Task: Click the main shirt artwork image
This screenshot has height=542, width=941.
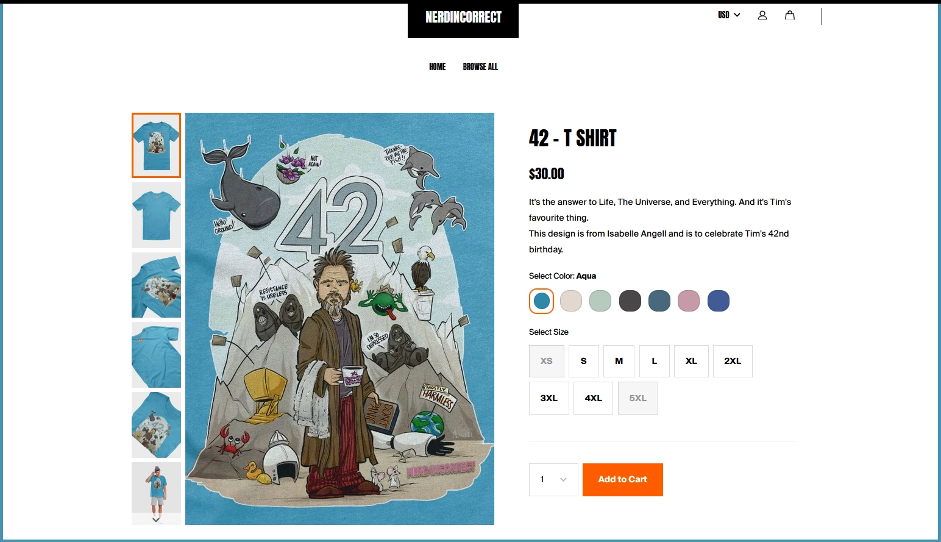Action: (x=340, y=318)
